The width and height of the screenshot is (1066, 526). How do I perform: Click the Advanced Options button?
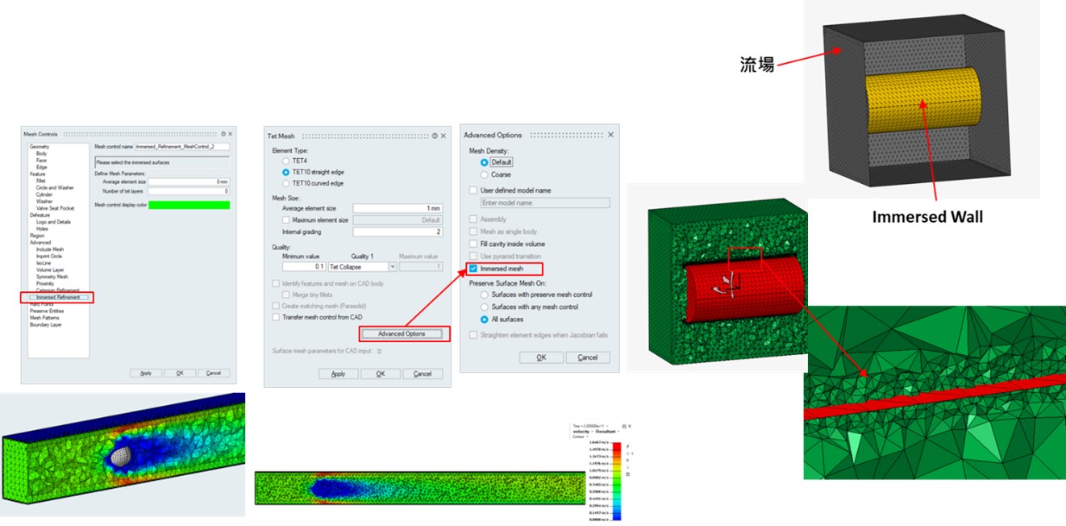(x=402, y=334)
